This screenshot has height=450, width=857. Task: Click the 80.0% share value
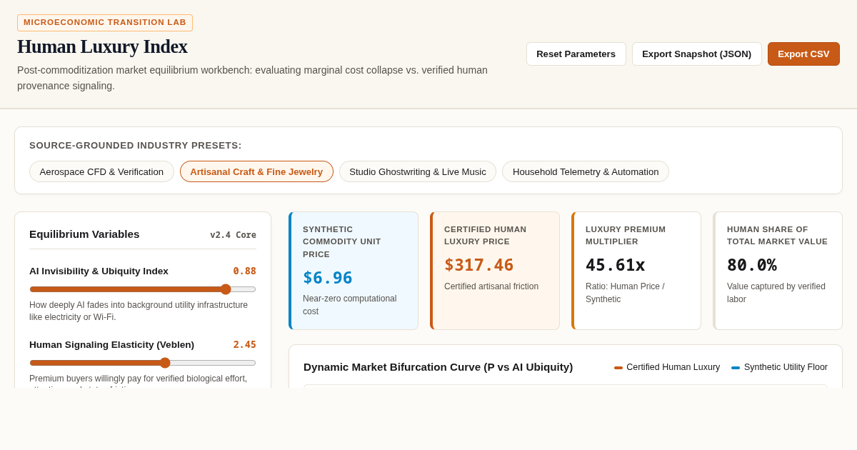(752, 265)
